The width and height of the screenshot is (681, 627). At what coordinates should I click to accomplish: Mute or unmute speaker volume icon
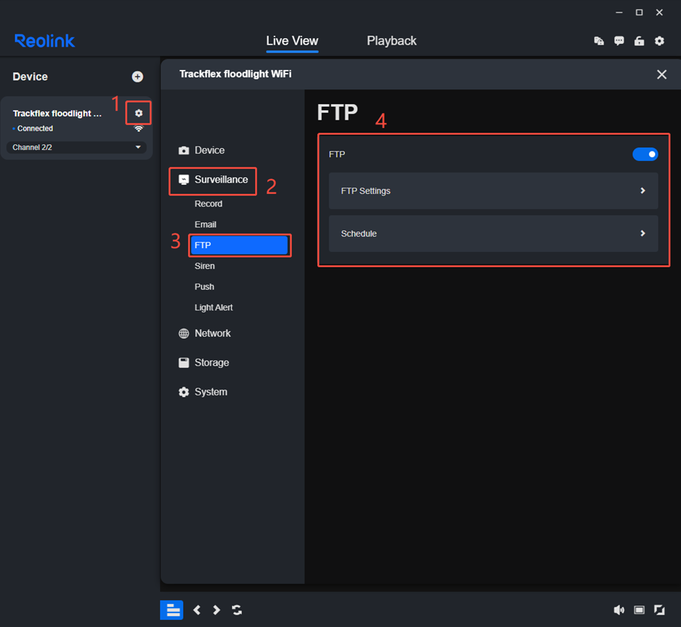(x=619, y=610)
